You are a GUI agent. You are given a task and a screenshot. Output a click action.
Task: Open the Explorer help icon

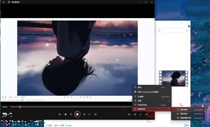[x=189, y=26]
